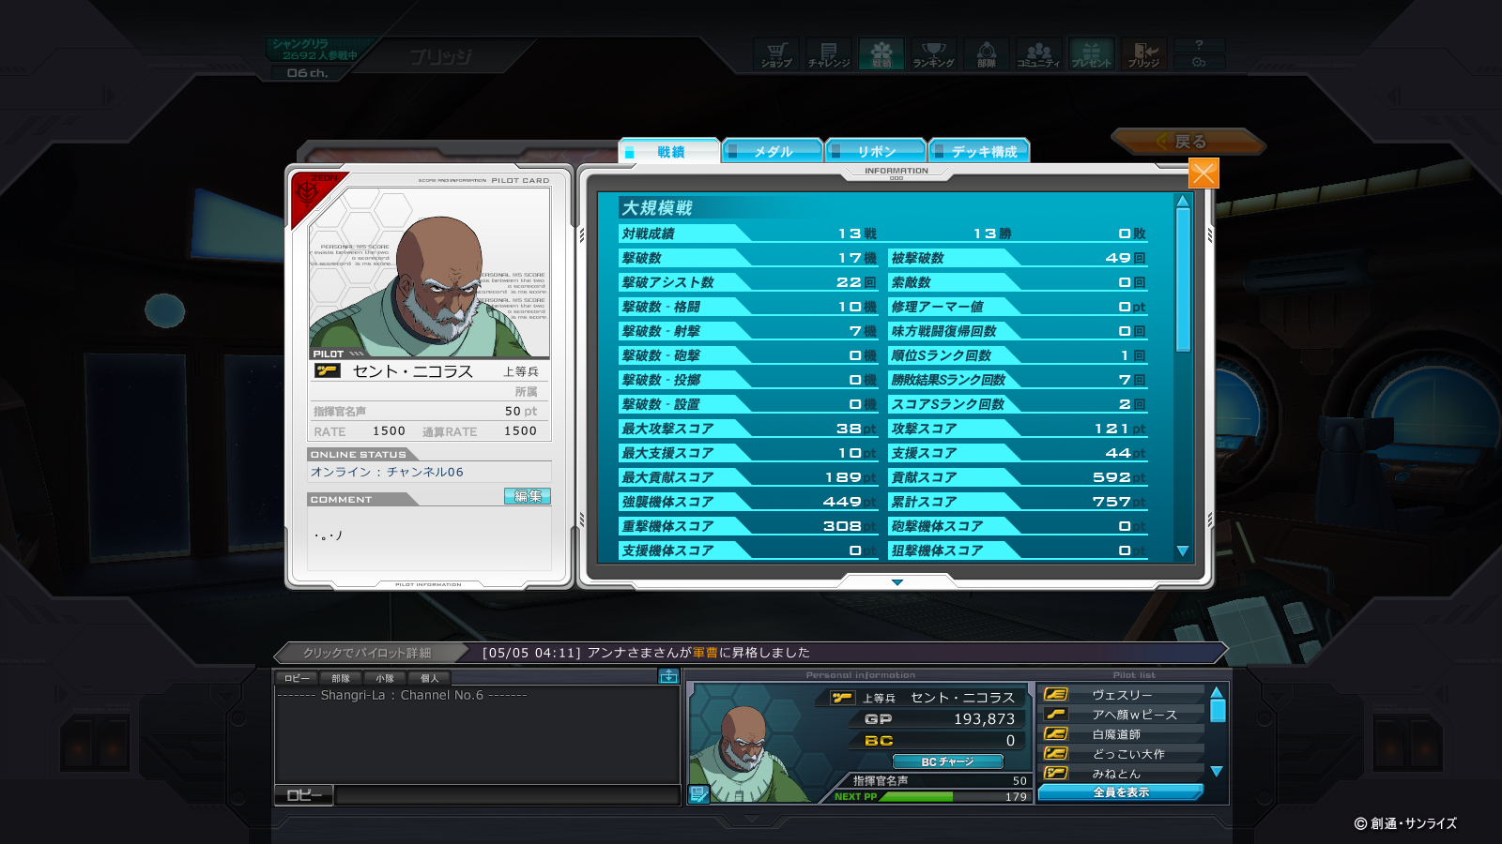
Task: Select the 個人 chat tab
Action: pos(429,678)
